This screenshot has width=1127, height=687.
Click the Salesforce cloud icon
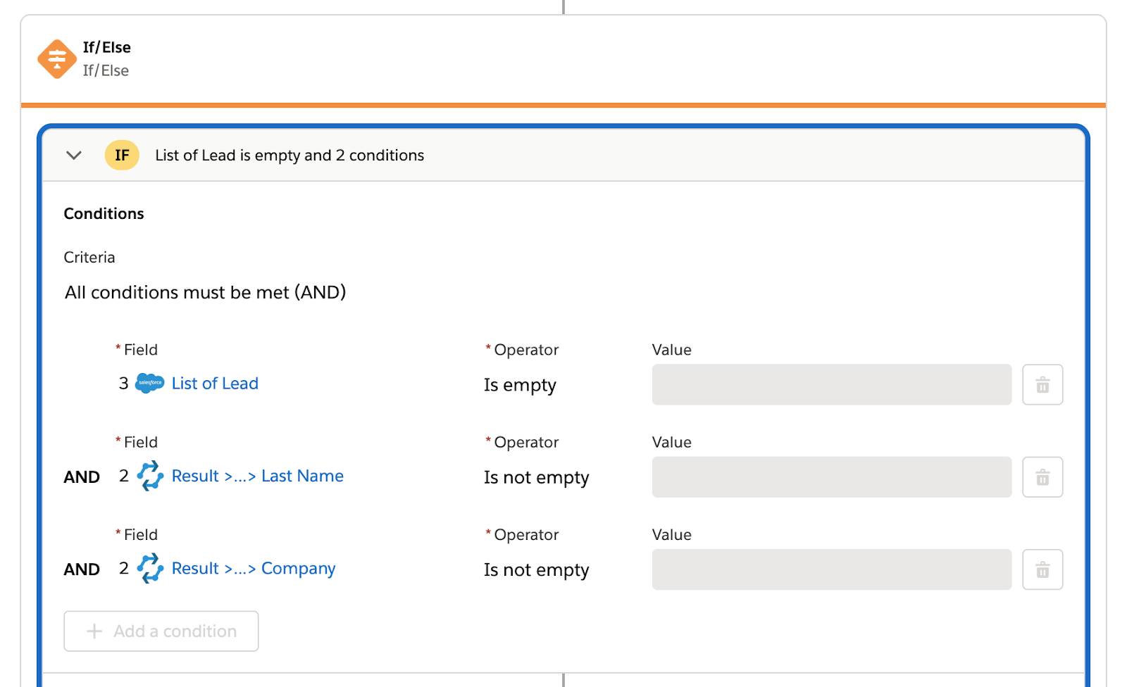point(149,384)
